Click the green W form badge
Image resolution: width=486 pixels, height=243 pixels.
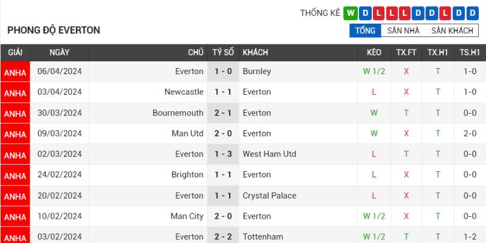tap(349, 13)
